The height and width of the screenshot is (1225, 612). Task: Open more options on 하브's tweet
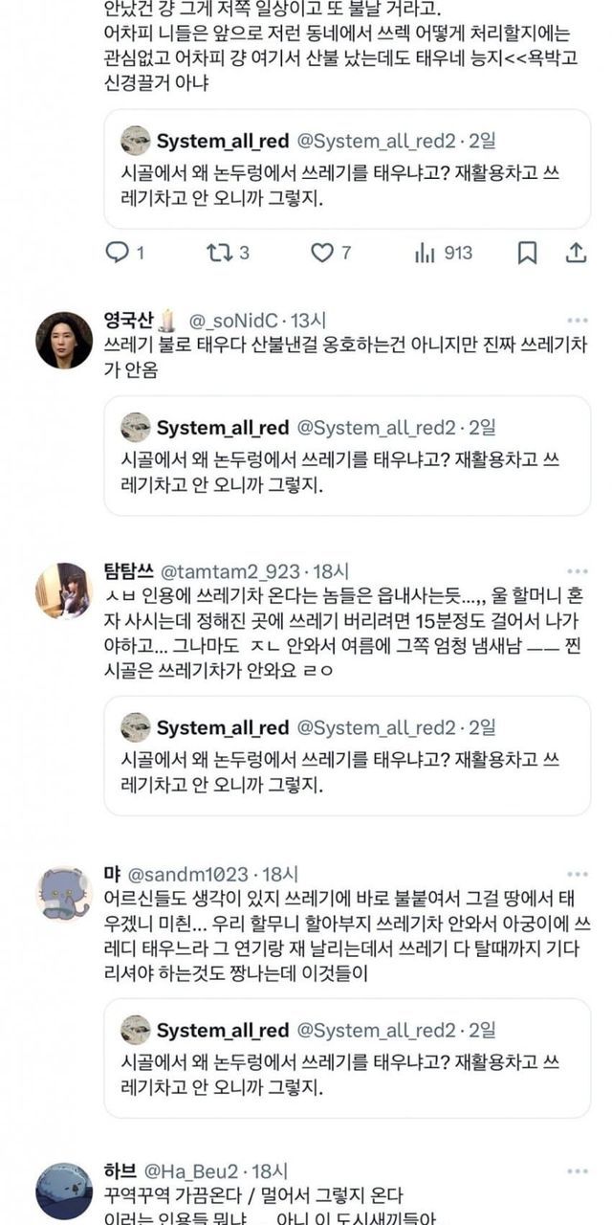pyautogui.click(x=577, y=1171)
